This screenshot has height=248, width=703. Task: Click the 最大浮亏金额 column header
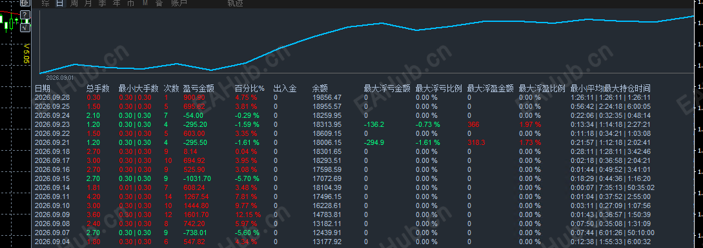click(x=387, y=89)
